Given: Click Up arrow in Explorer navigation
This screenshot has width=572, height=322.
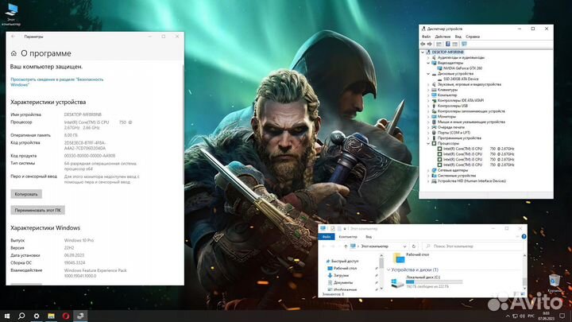Looking at the screenshot, I should click(x=346, y=246).
